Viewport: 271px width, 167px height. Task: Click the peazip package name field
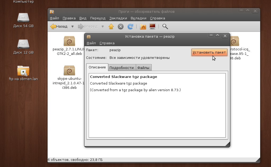[x=115, y=50]
